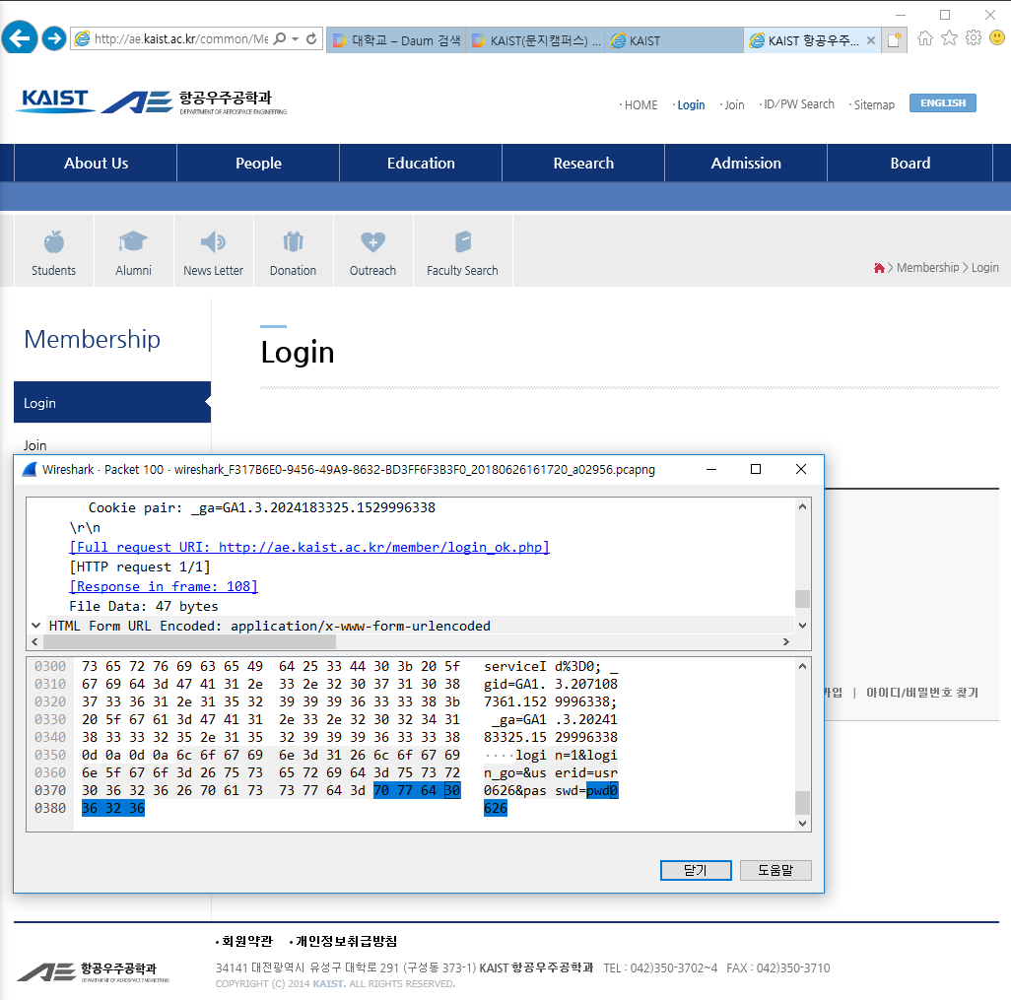Open the Admission menu
Image resolution: width=1011 pixels, height=1000 pixels.
pyautogui.click(x=745, y=164)
